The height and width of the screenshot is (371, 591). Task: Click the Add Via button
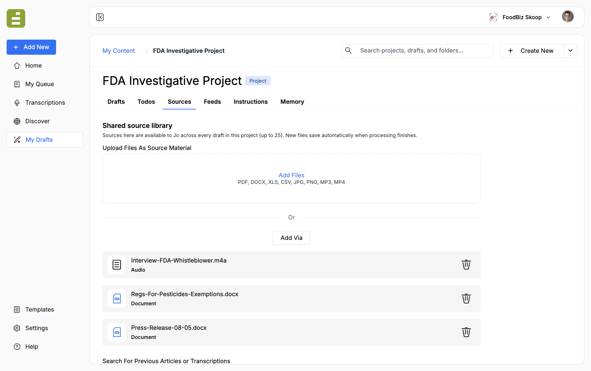coord(291,238)
